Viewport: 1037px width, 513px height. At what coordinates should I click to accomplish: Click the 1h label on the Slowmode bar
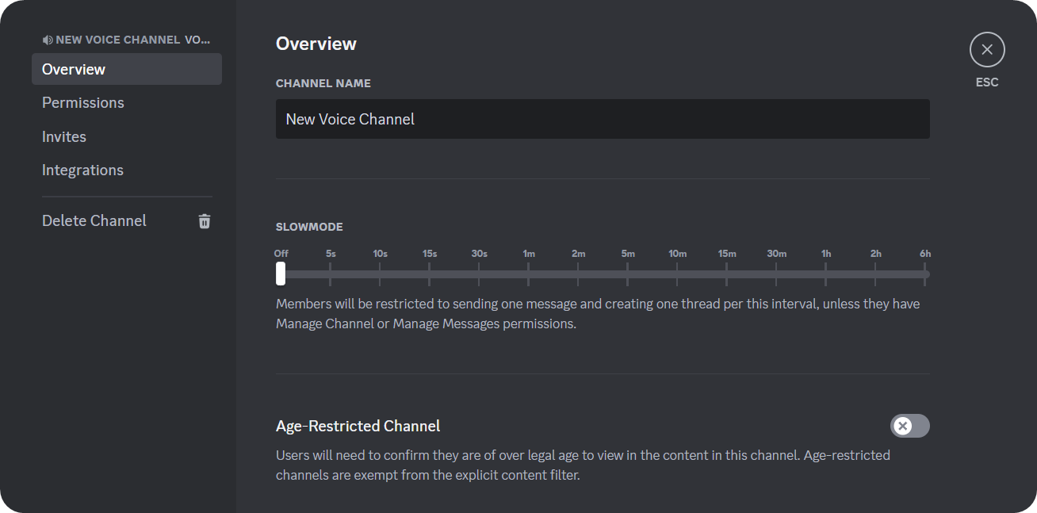tap(826, 253)
